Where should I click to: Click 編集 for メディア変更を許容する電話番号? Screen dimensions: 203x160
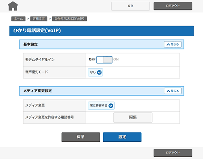point(133,117)
